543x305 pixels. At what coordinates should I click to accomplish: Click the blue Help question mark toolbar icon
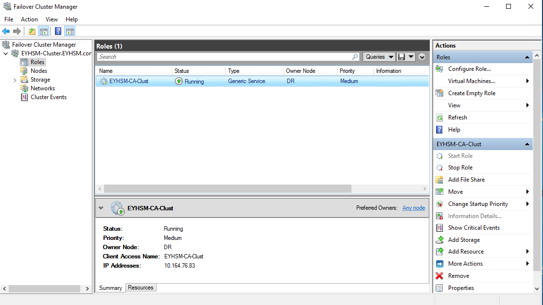point(58,32)
